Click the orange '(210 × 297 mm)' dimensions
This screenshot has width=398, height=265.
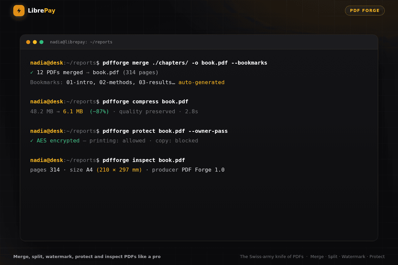tap(119, 170)
